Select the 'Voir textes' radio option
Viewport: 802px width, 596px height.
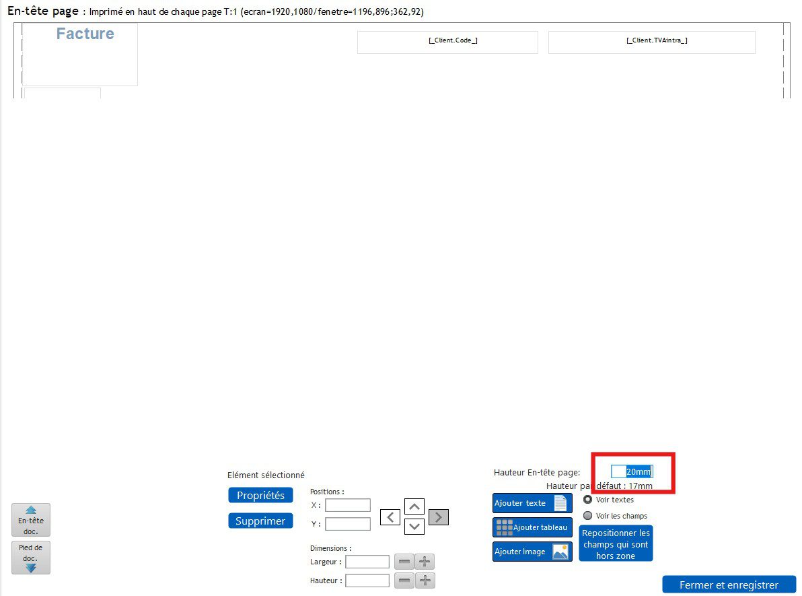tap(588, 500)
